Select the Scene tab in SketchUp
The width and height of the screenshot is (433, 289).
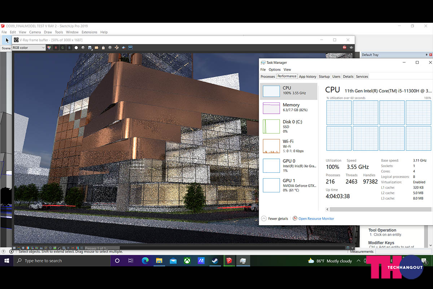(x=6, y=48)
